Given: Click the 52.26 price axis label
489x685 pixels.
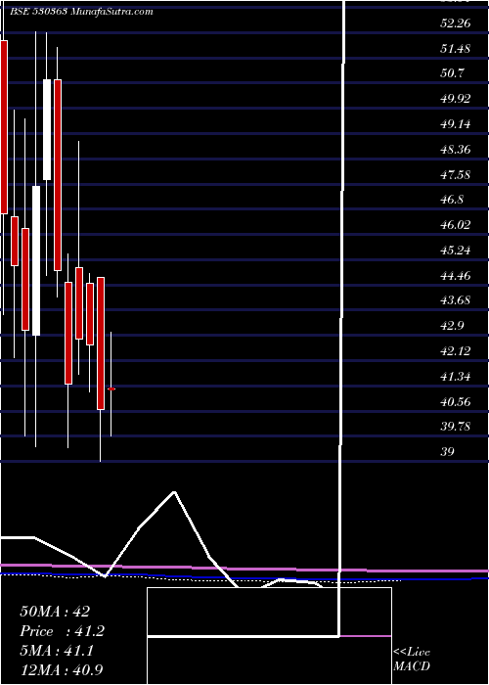Looking at the screenshot, I should tap(456, 23).
